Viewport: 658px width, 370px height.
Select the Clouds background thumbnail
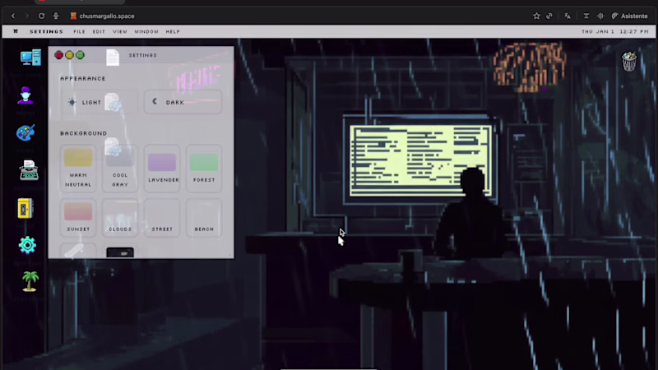pyautogui.click(x=120, y=218)
